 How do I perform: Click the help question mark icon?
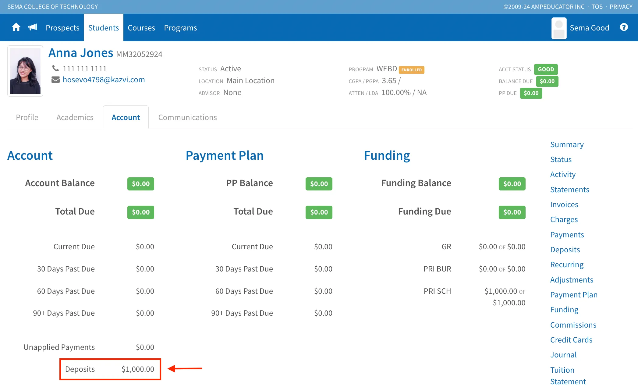tap(624, 27)
